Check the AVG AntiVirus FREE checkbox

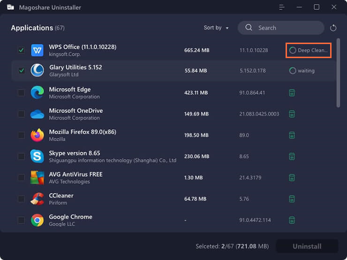tap(21, 178)
